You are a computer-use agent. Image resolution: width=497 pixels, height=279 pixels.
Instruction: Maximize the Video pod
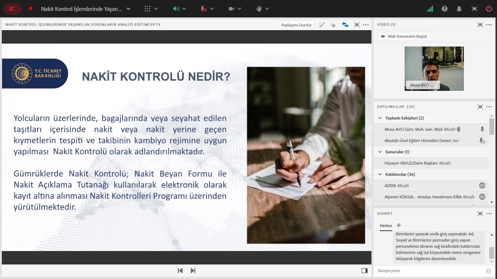coord(480,25)
